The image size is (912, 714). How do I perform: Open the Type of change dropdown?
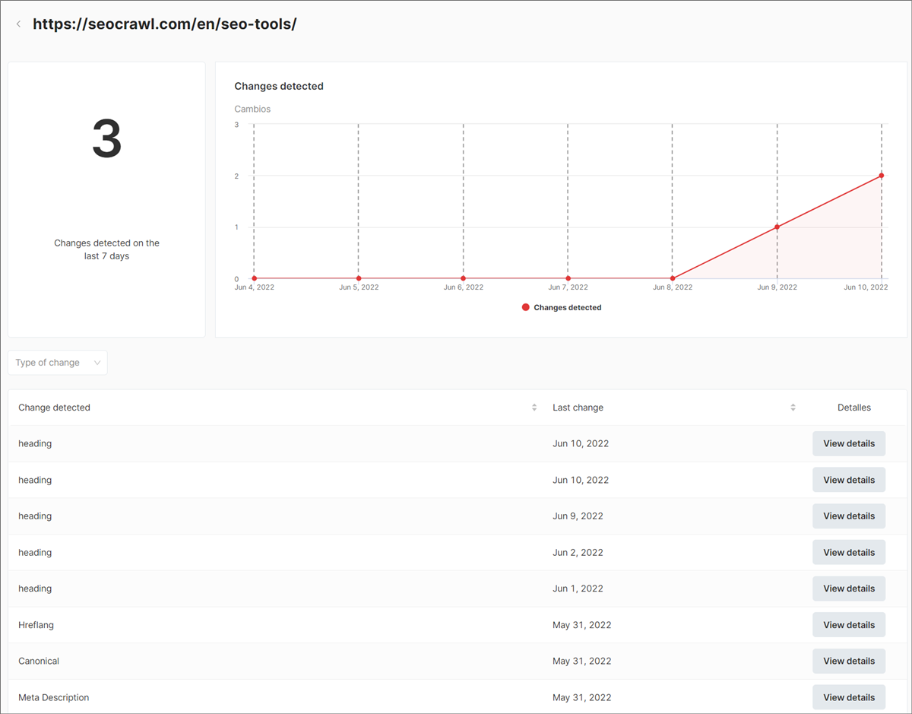click(58, 363)
